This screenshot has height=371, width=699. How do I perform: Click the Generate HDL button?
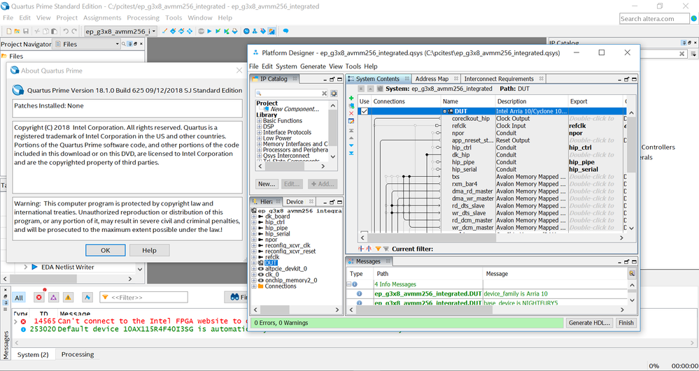tap(589, 323)
